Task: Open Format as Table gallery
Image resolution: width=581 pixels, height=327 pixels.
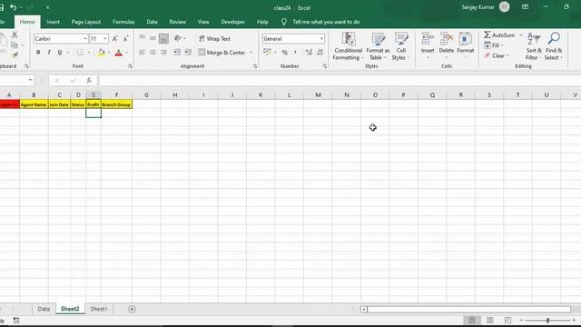Action: [378, 46]
